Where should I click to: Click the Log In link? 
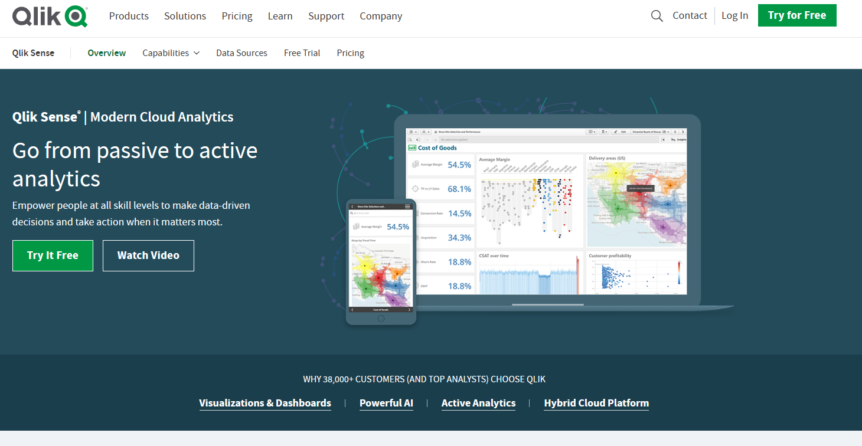click(734, 15)
